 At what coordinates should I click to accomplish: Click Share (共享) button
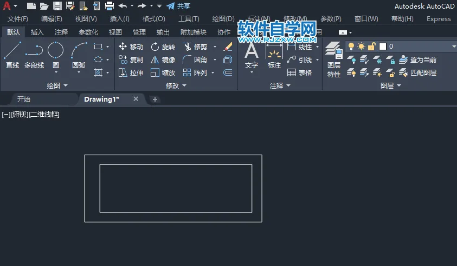178,6
